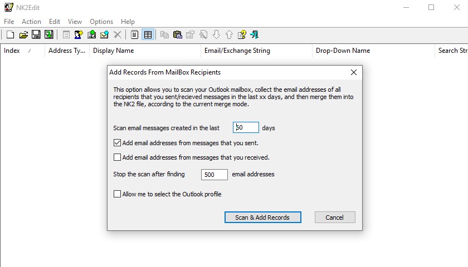Add a new record with the person icon
The image size is (468, 267).
tap(79, 35)
